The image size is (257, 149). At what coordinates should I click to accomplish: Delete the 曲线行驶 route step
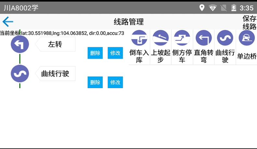[95, 82]
